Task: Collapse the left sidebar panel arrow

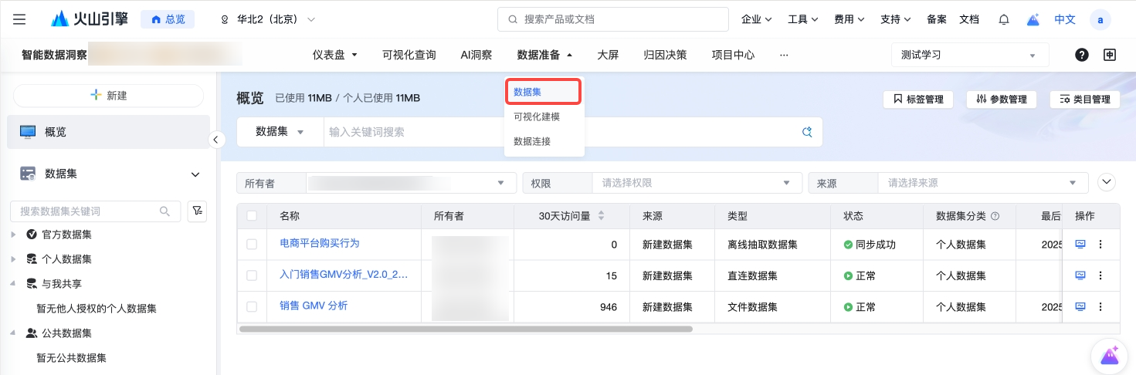Action: pyautogui.click(x=217, y=140)
